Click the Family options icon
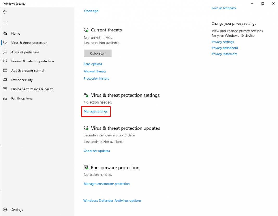The width and height of the screenshot is (278, 216). 5,98
